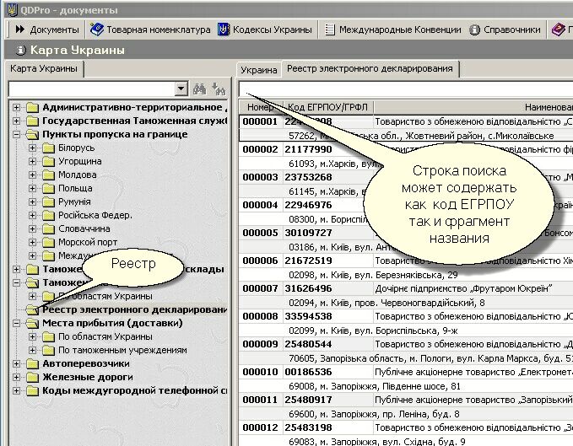This screenshot has height=446, width=573.
Task: Click code 23753268 in the table
Action: click(308, 177)
